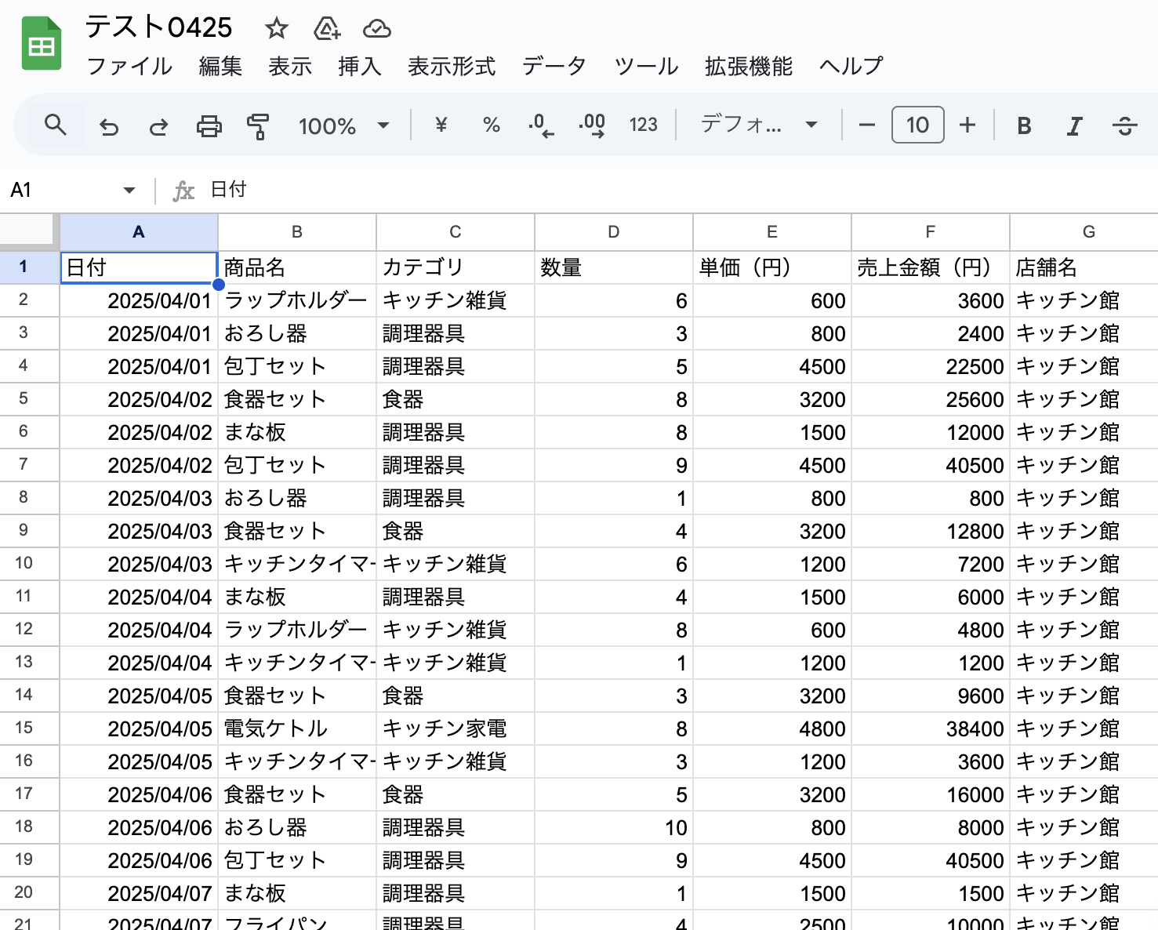Star the テスト0425 document
Screen dimensions: 1158x930
click(x=276, y=29)
